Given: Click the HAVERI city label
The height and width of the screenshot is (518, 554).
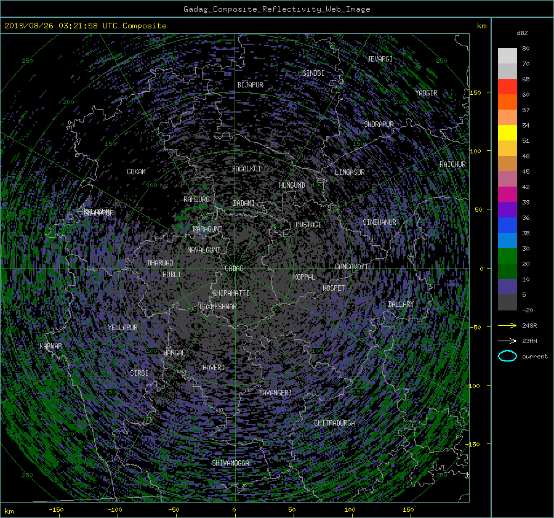Looking at the screenshot, I should 214,368.
